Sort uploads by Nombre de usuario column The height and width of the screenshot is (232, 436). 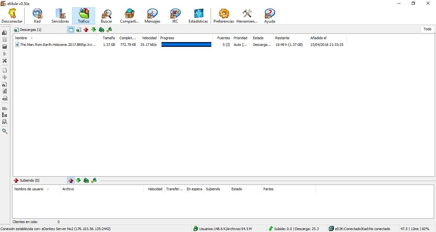(36, 189)
